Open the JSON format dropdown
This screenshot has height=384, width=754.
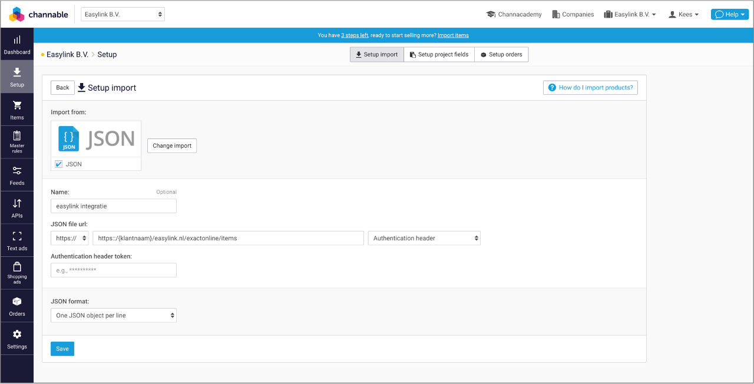click(x=114, y=316)
